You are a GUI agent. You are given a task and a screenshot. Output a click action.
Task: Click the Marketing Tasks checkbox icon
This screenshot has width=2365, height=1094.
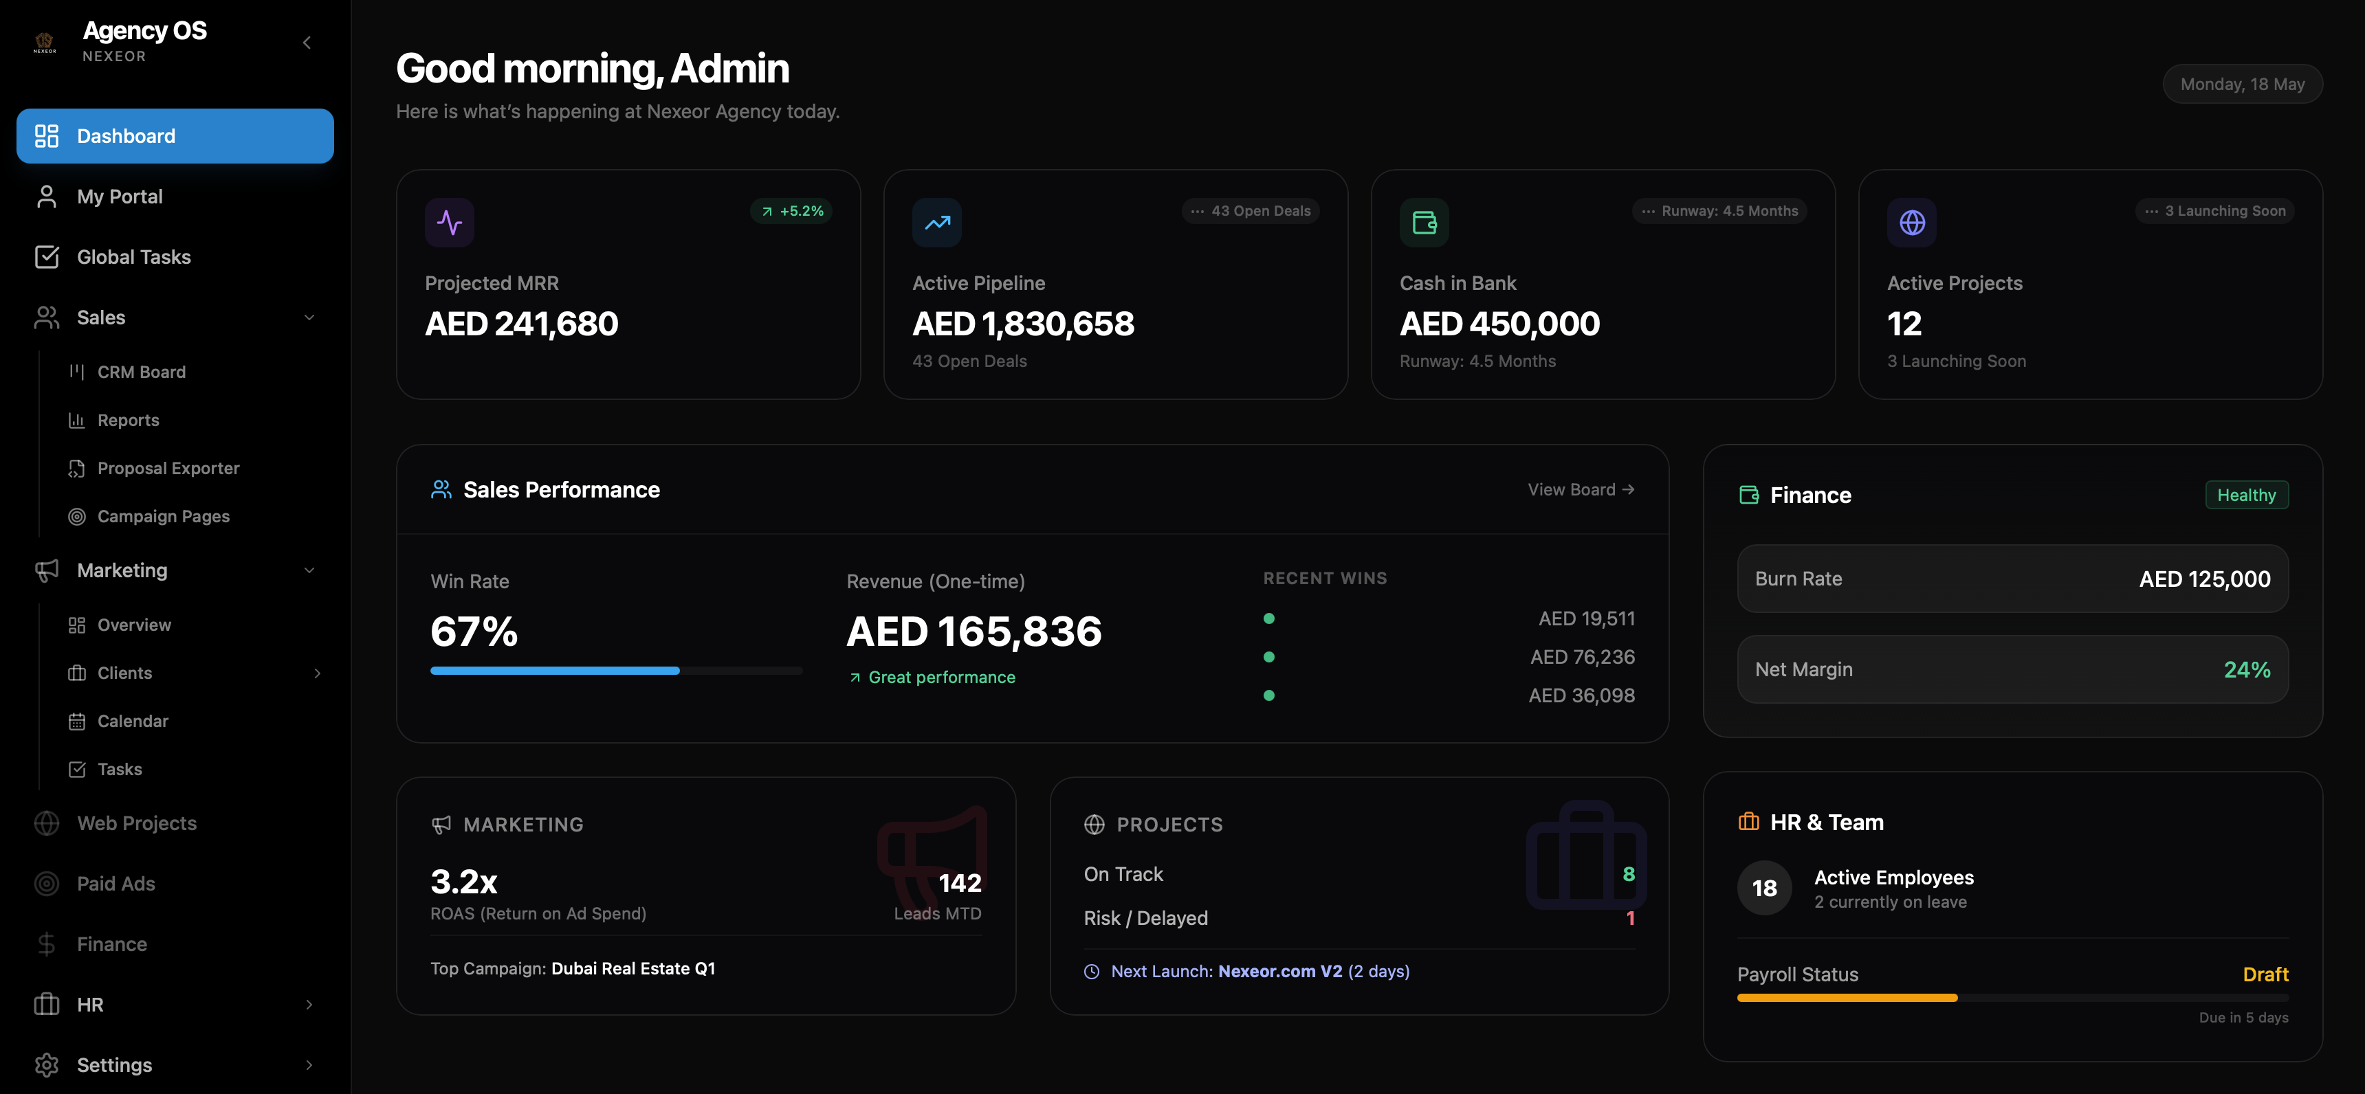(77, 769)
